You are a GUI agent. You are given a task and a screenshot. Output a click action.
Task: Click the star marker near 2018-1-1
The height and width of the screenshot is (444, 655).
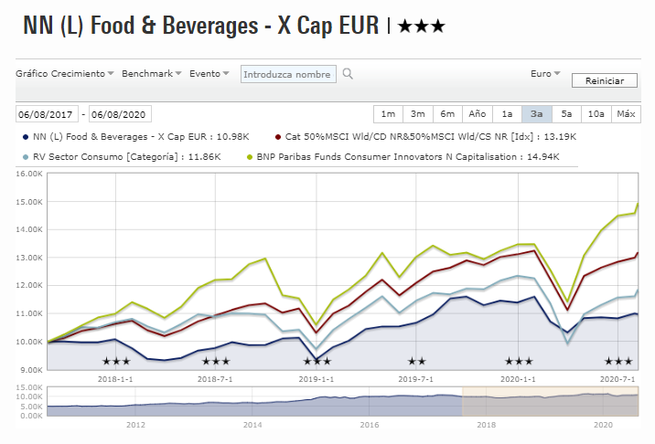click(116, 362)
